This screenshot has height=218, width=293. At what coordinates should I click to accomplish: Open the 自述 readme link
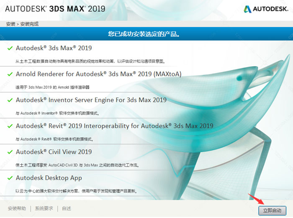pos(67,208)
